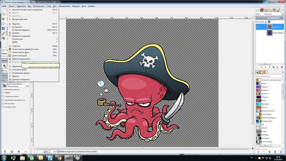This screenshot has width=286, height=161.
Task: Click the paintbrush lock-pixels icon beside Блокировка
Action: pyautogui.click(x=266, y=22)
